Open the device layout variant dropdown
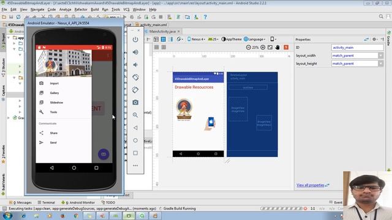 click(273, 39)
